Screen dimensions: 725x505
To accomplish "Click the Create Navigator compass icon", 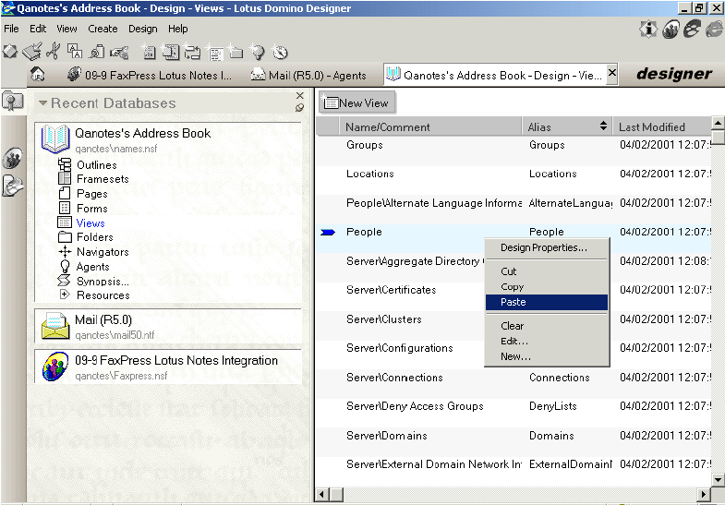I will 280,53.
